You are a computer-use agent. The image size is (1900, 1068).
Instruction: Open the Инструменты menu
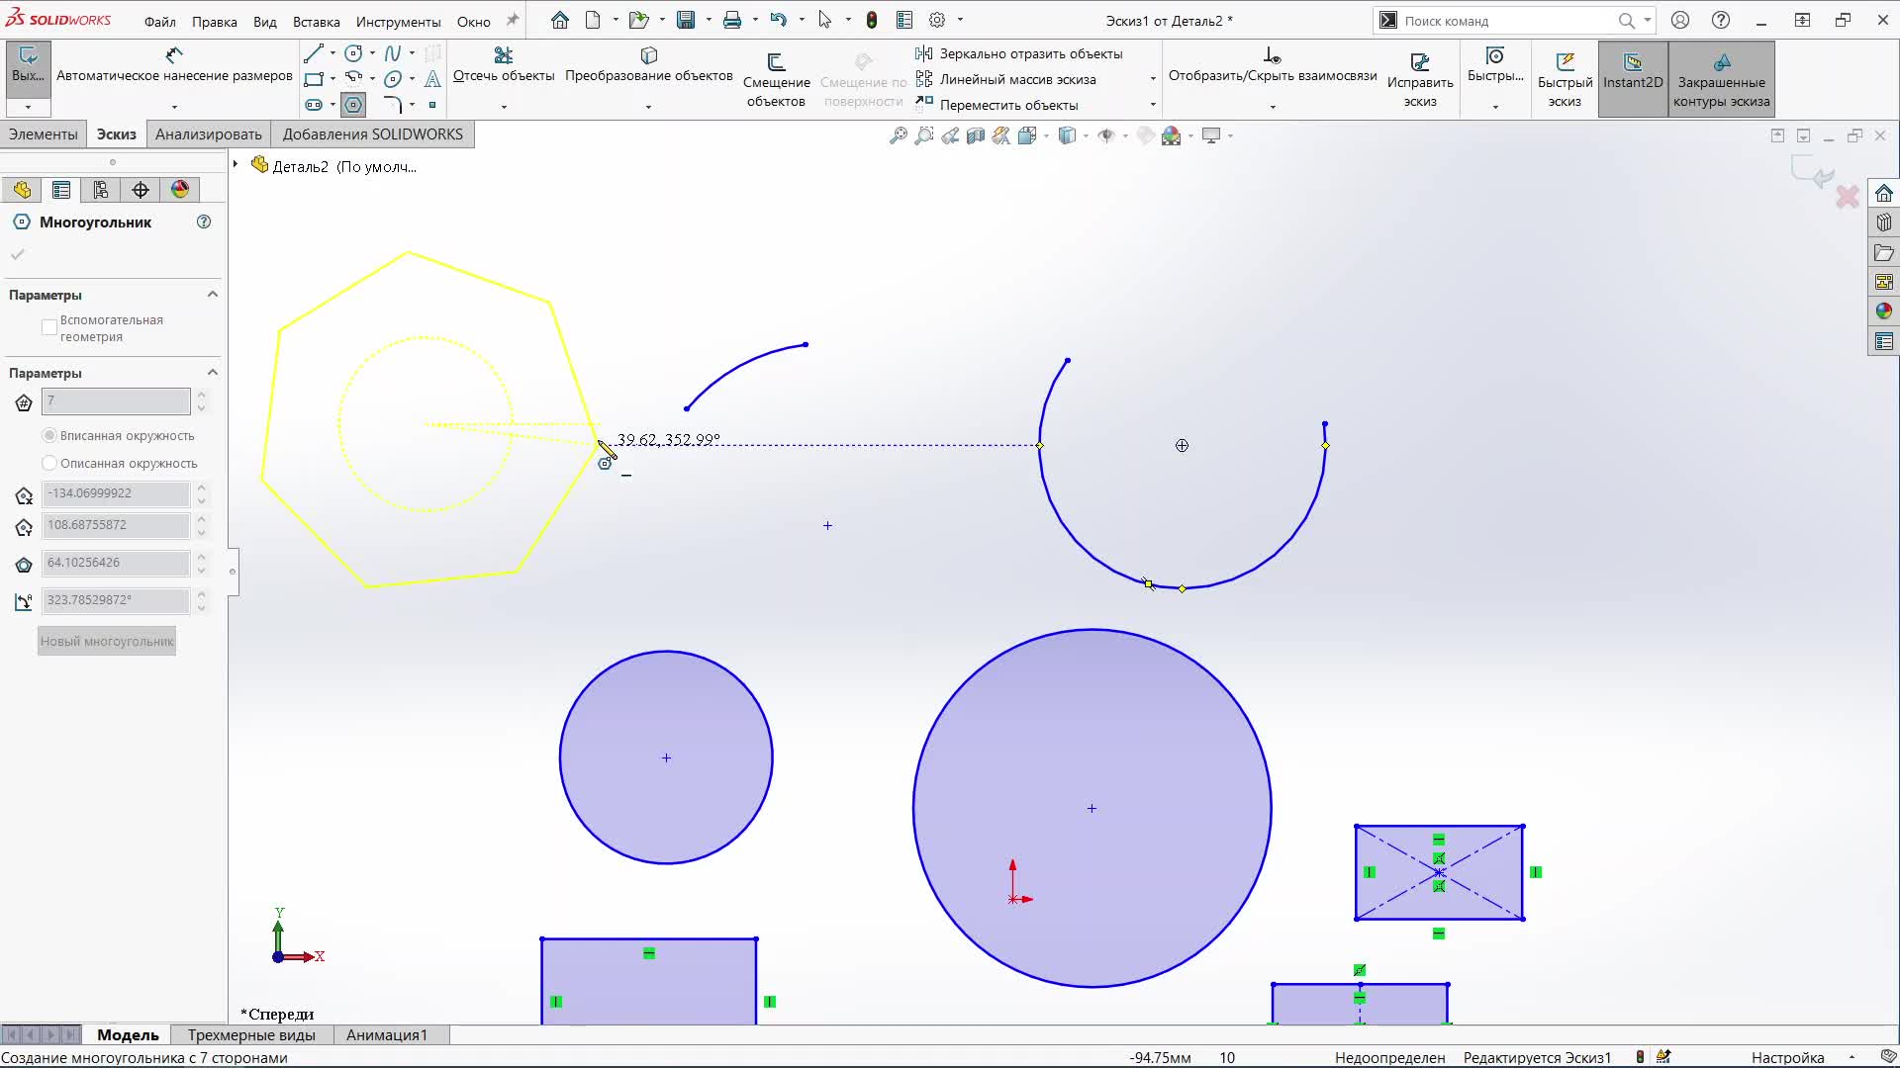click(398, 21)
